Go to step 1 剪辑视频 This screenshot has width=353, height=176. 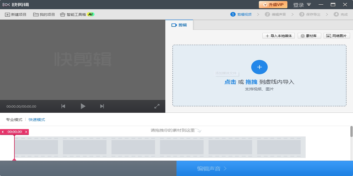[x=241, y=14]
